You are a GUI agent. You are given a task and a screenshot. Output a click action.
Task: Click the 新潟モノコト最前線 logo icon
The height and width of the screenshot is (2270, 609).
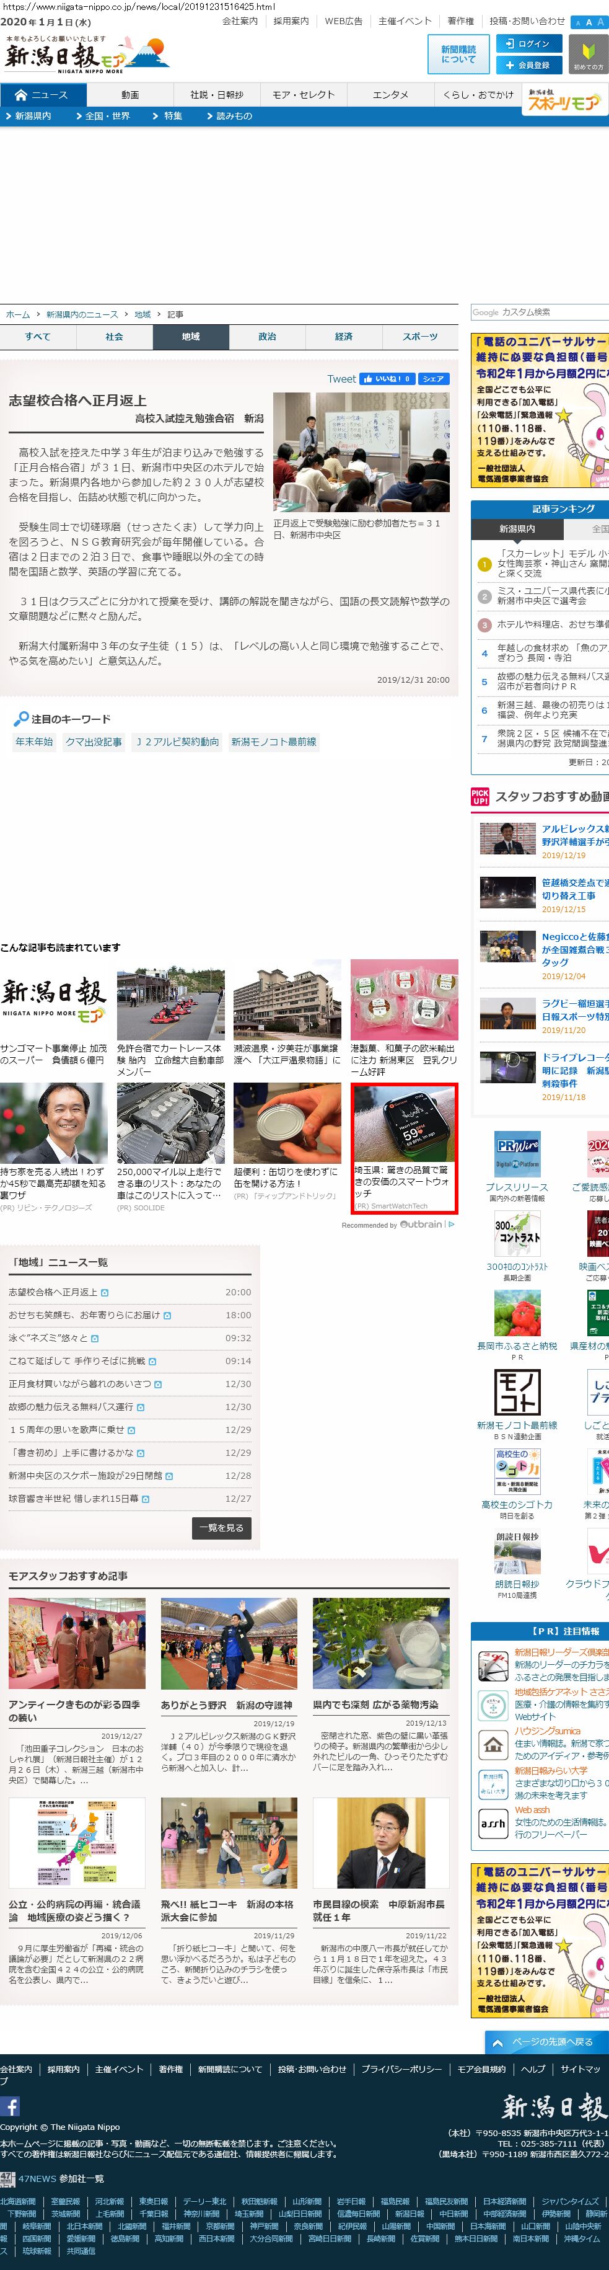click(517, 1392)
